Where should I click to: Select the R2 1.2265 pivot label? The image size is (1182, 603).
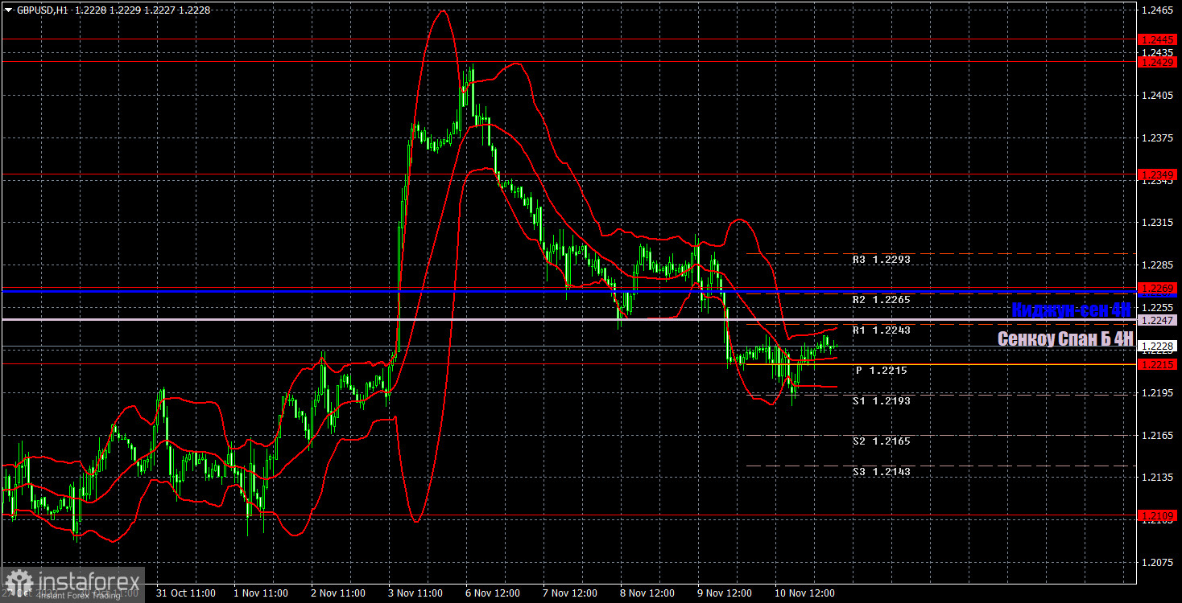point(882,300)
